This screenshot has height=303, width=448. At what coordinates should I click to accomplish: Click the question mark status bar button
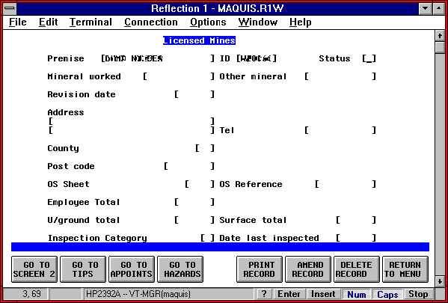265,294
